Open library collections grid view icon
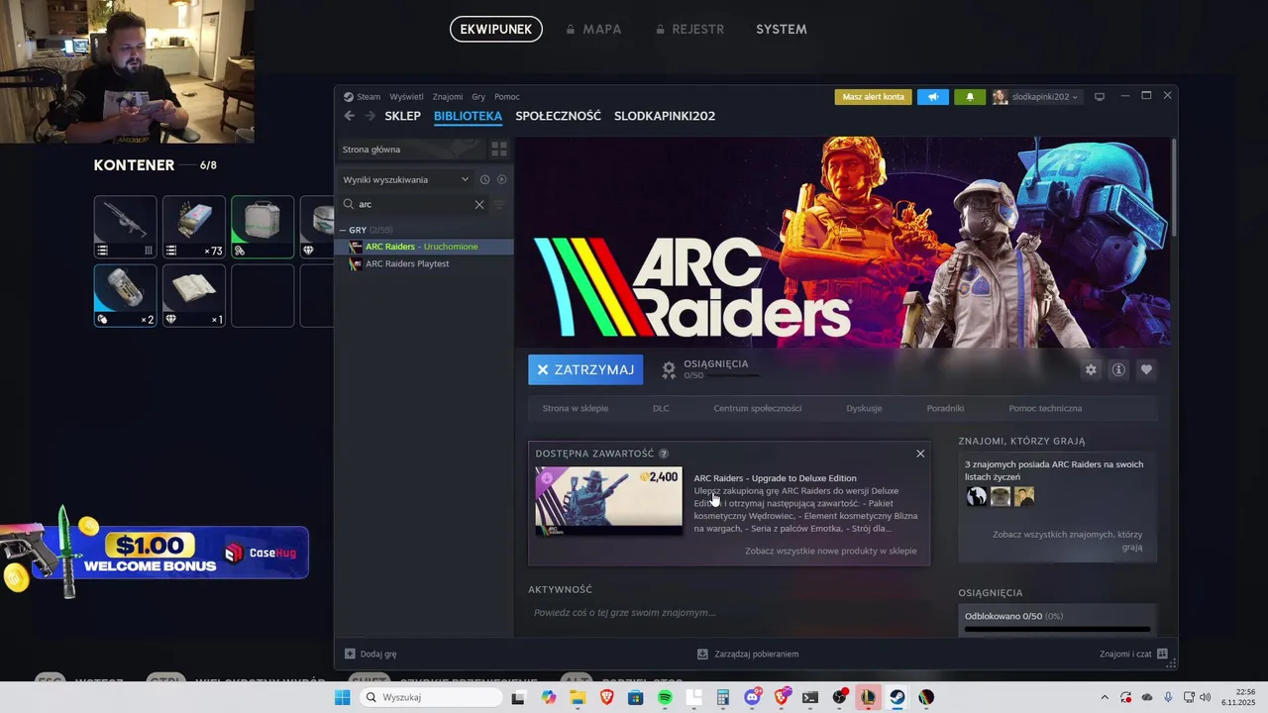This screenshot has height=713, width=1268. click(499, 150)
